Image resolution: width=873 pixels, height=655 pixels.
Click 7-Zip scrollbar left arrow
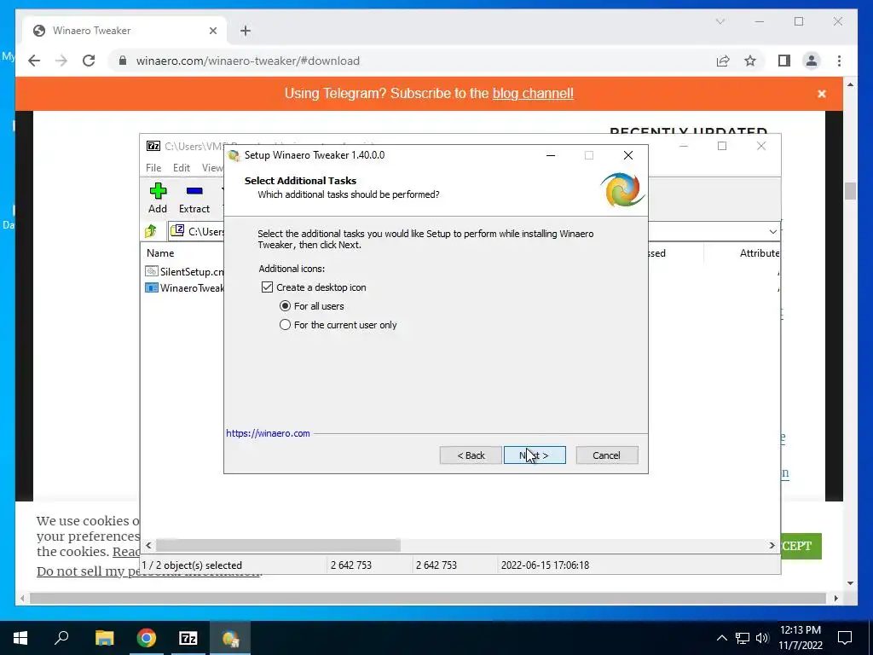[x=148, y=545]
